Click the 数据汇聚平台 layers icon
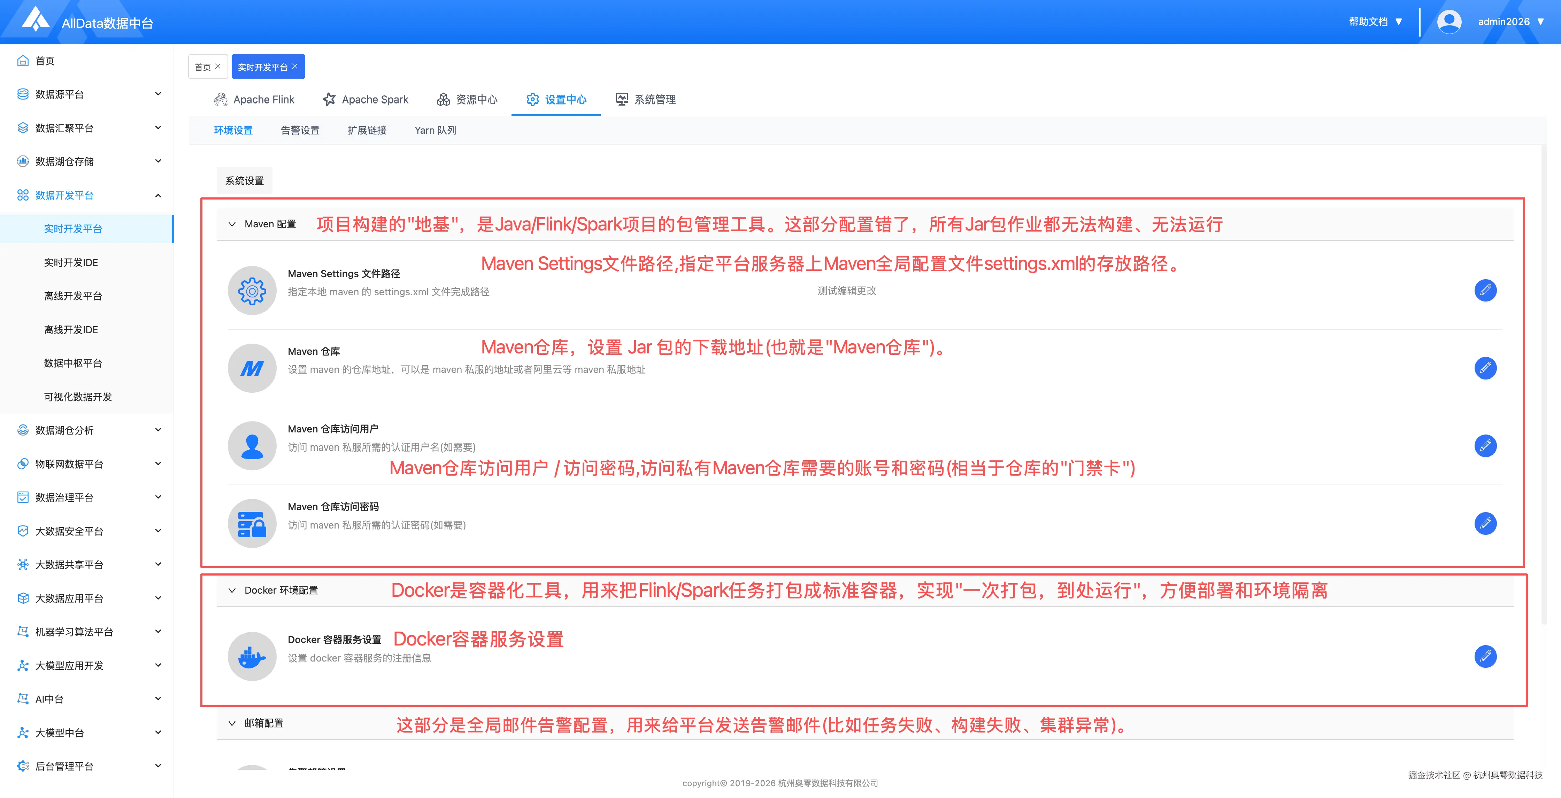Screen dimensions: 1561x798 point(23,128)
